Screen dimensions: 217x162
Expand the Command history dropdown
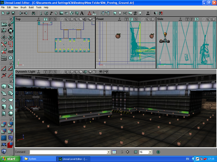click(108, 152)
